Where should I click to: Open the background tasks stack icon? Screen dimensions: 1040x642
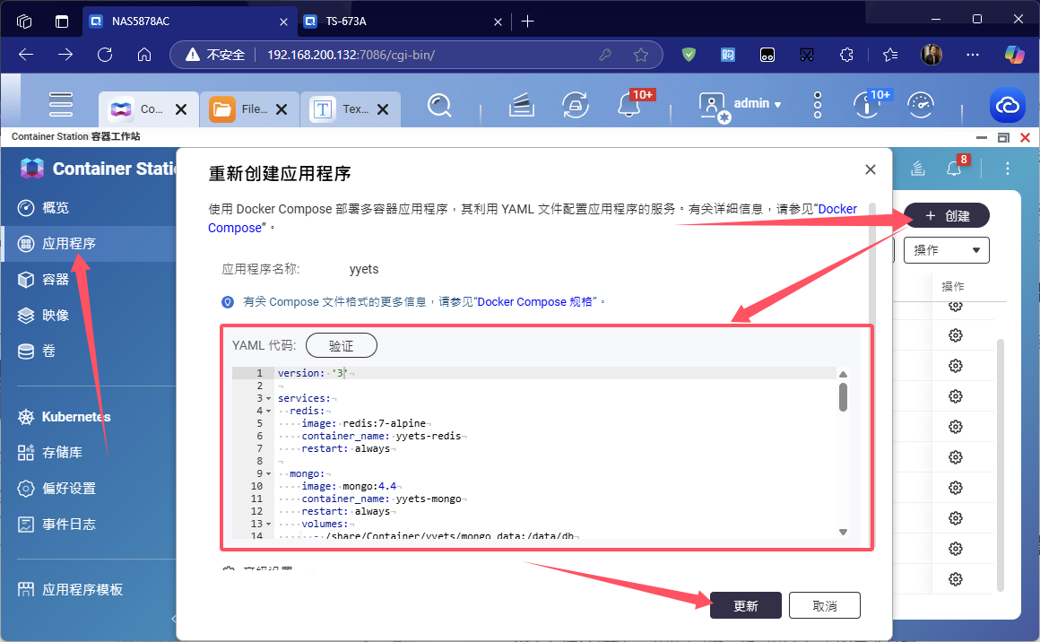(x=522, y=106)
